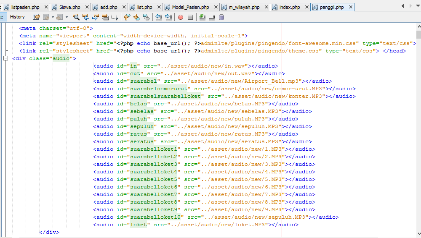
Task: Click the Toggle Bookmark icon
Action: pos(147,17)
